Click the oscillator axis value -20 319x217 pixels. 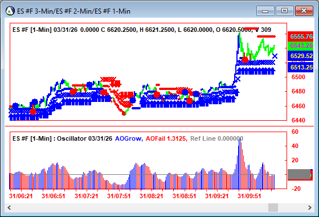[x=296, y=189]
